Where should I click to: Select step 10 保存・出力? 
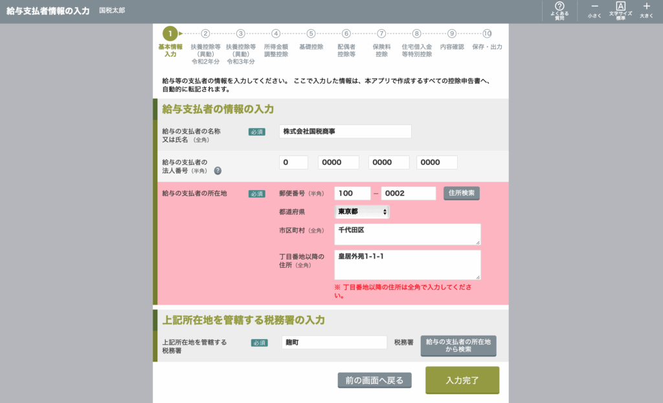pos(487,34)
